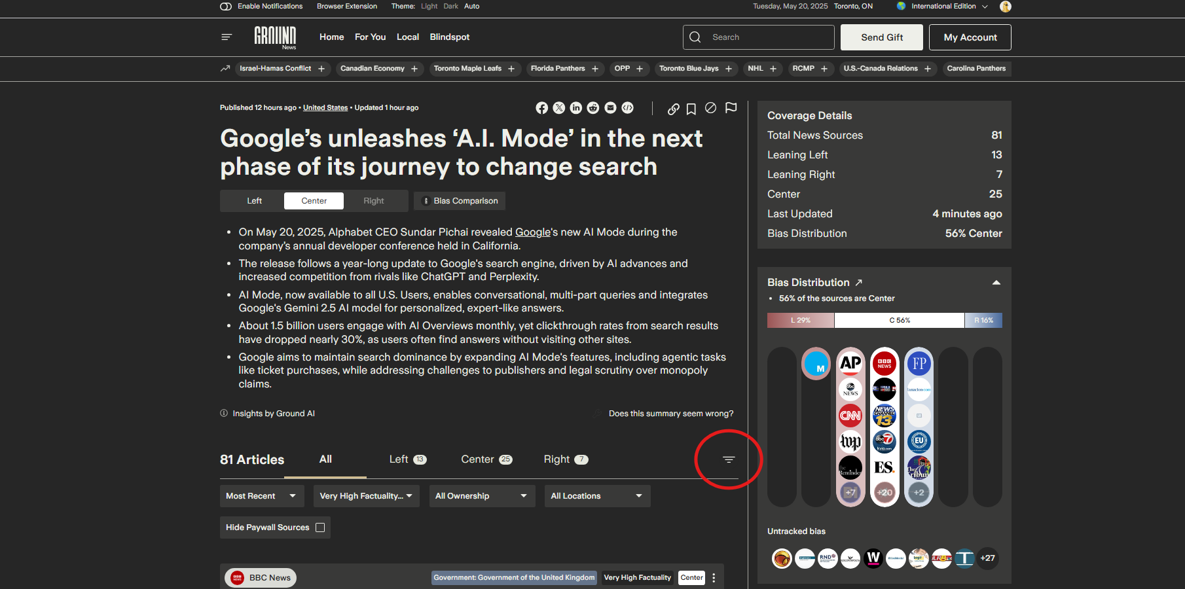
Task: Open the Most Recent sort dropdown
Action: (262, 496)
